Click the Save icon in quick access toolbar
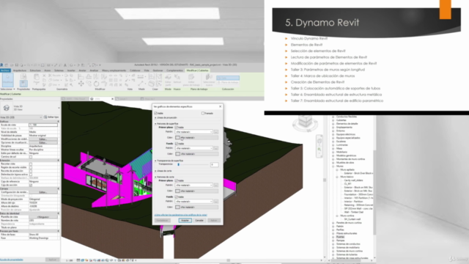This screenshot has height=264, width=469. pyautogui.click(x=17, y=65)
